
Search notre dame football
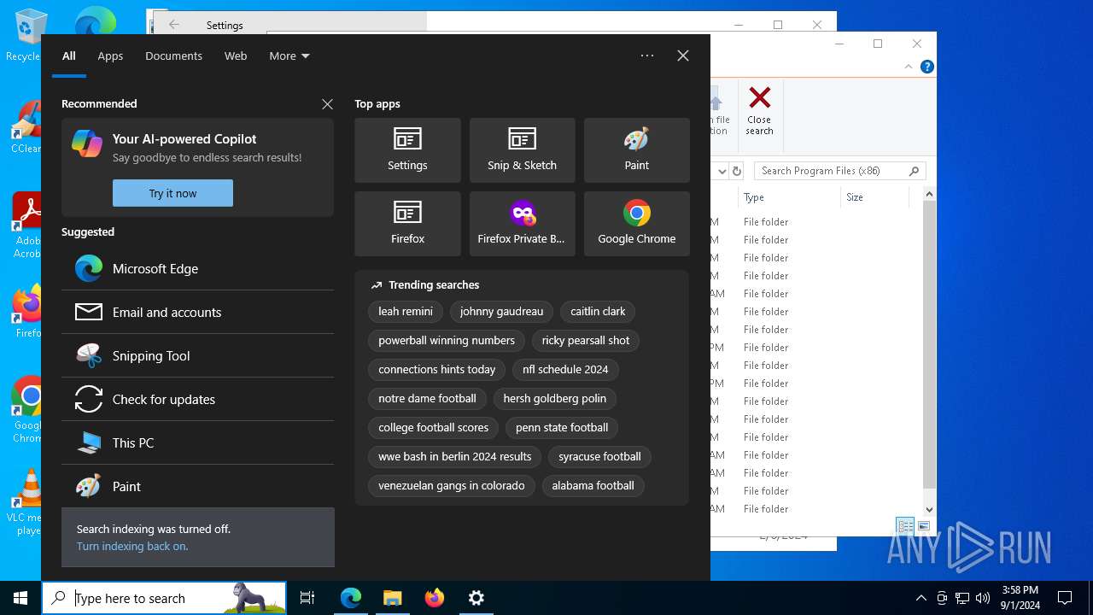pyautogui.click(x=427, y=398)
